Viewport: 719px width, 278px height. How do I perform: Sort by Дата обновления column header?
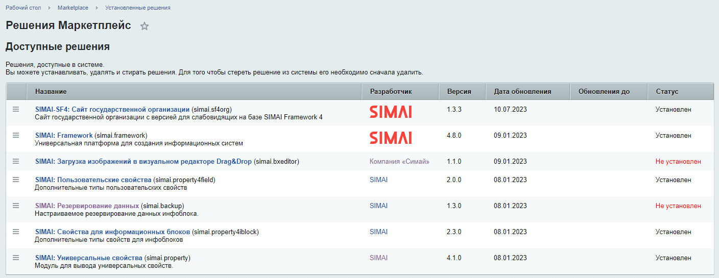click(522, 91)
